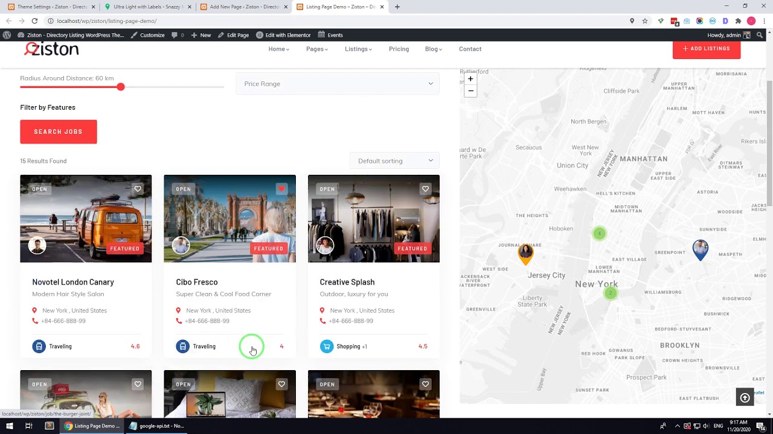Viewport: 773px width, 434px height.
Task: Open the Contact page link
Action: coord(470,49)
